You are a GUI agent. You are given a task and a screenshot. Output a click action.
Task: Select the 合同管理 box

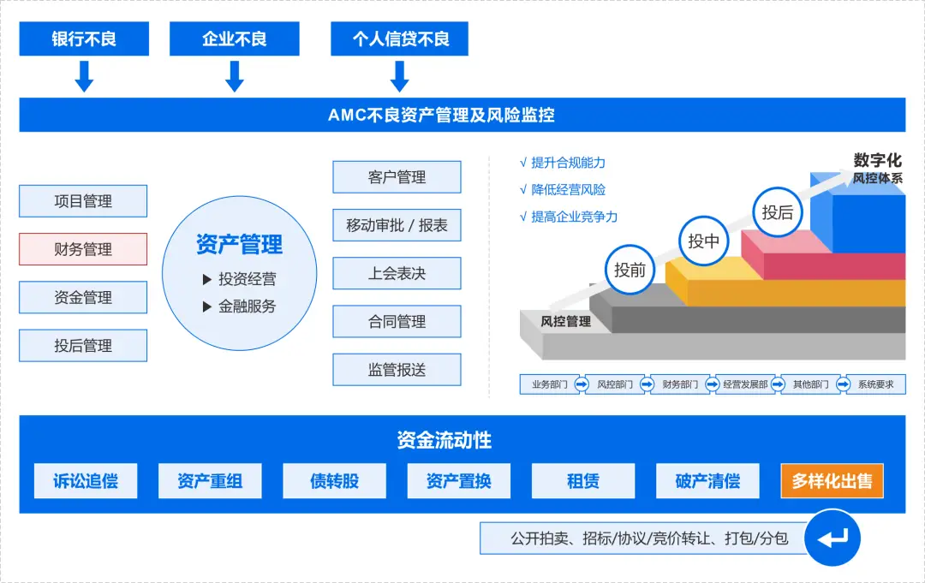click(x=397, y=321)
